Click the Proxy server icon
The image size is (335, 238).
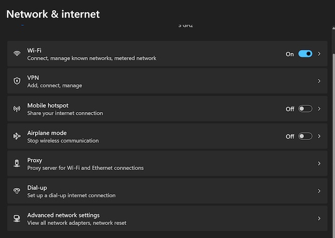[x=17, y=163]
